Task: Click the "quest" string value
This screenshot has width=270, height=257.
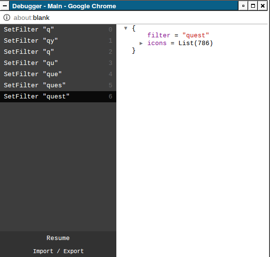Action: click(196, 35)
